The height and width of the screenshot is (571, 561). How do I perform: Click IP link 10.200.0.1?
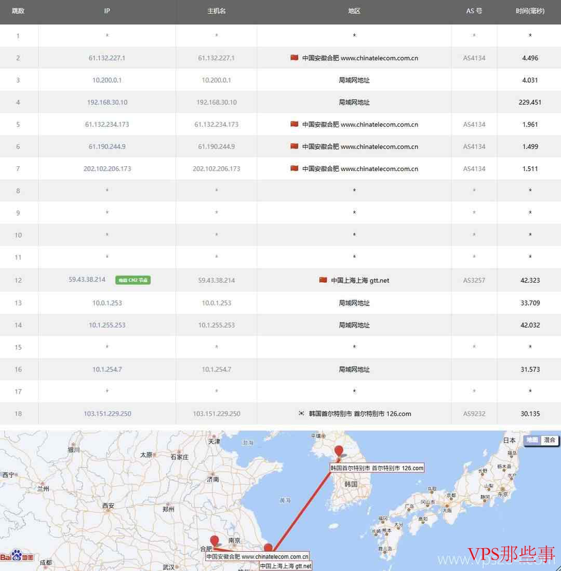click(106, 80)
